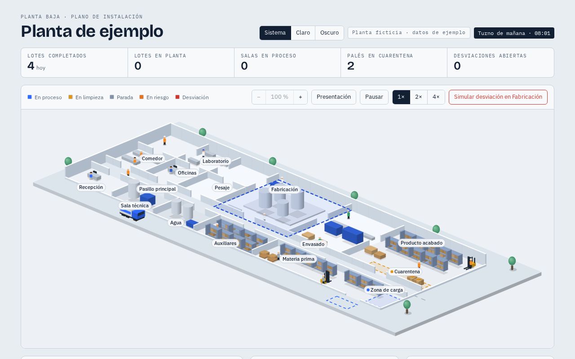Viewport: 575px width, 359px height.
Task: Set simulation speed to 2×
Action: pyautogui.click(x=418, y=97)
